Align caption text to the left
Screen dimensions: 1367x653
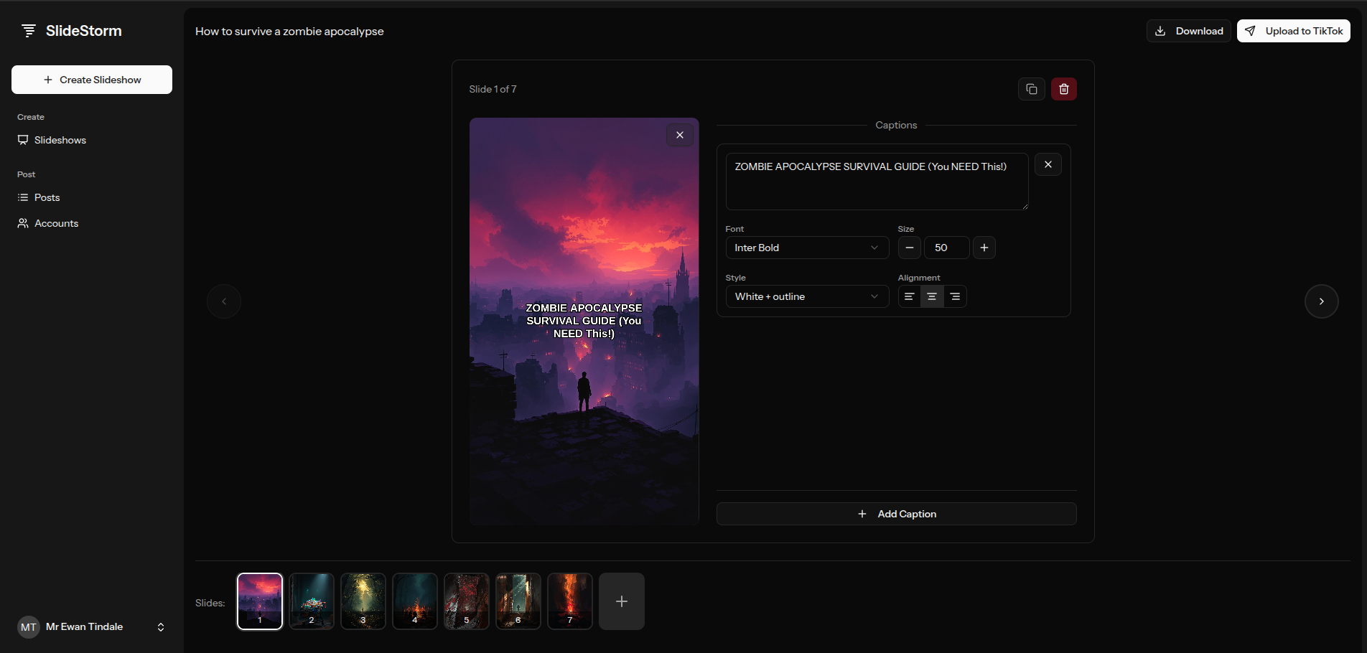click(x=909, y=296)
